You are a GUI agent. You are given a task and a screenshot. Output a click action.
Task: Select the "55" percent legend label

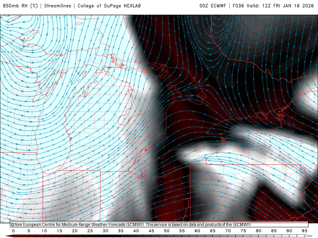[x=182, y=231]
